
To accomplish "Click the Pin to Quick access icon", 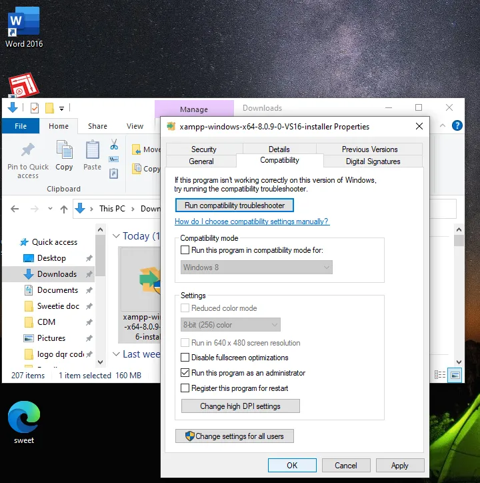I will [x=28, y=149].
